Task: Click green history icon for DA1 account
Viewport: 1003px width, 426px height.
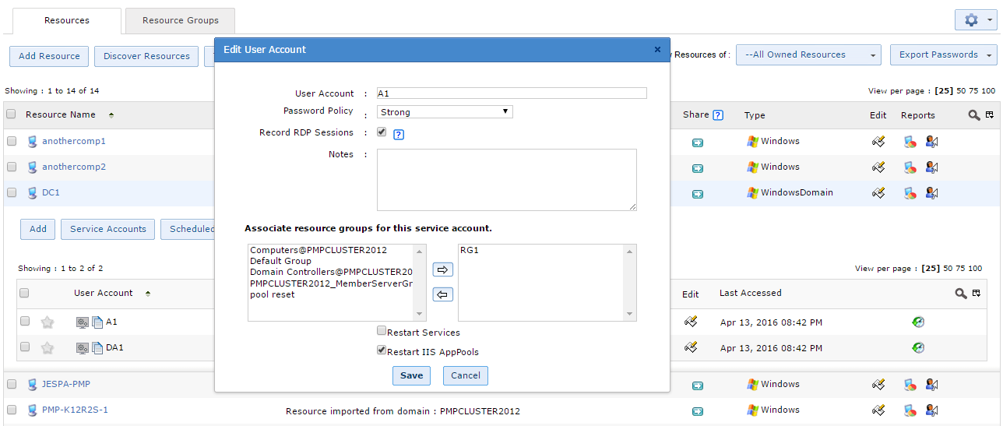Action: [x=918, y=348]
